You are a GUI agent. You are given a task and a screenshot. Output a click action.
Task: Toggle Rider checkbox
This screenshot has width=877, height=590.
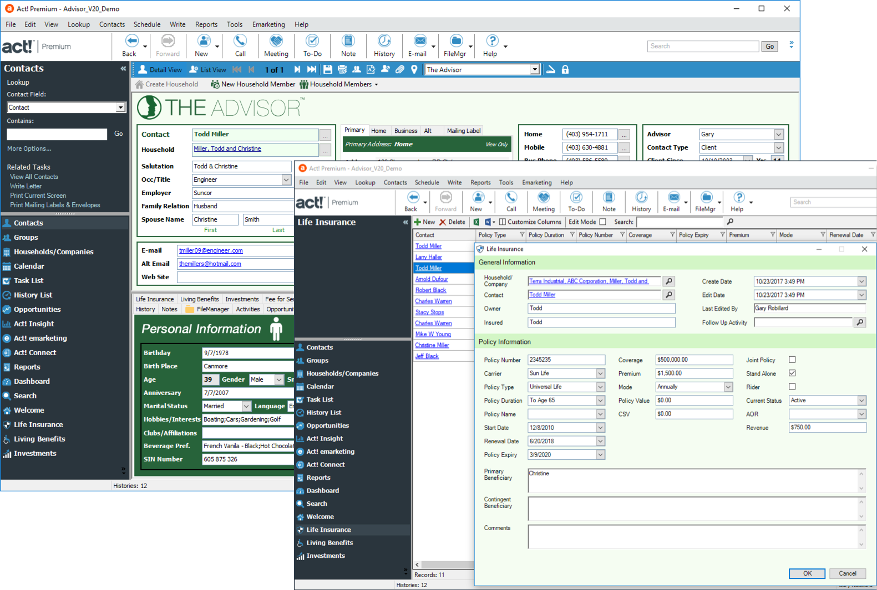(x=792, y=387)
